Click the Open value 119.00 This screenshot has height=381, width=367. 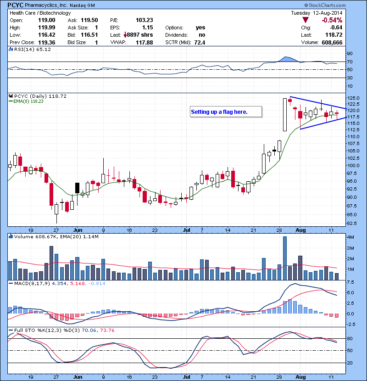tap(47, 20)
